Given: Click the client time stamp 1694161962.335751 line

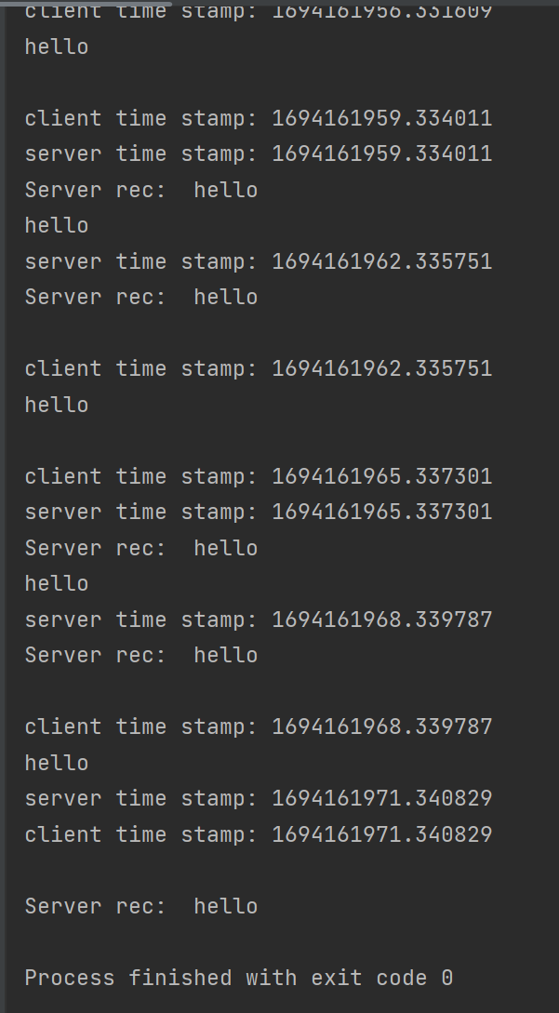Looking at the screenshot, I should coord(258,368).
